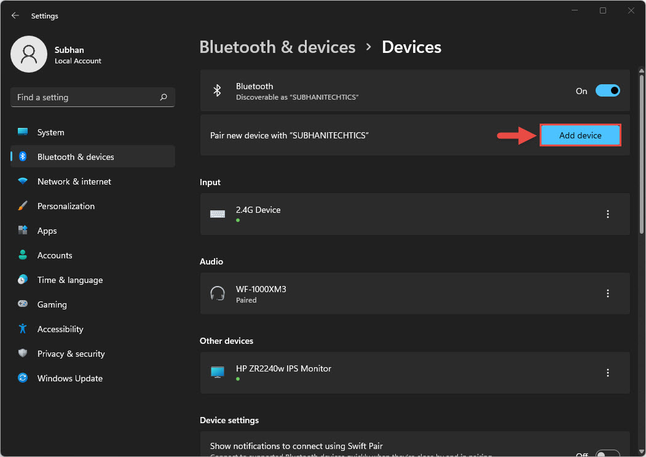The image size is (646, 457).
Task: Click the Apps icon in sidebar
Action: coord(23,230)
